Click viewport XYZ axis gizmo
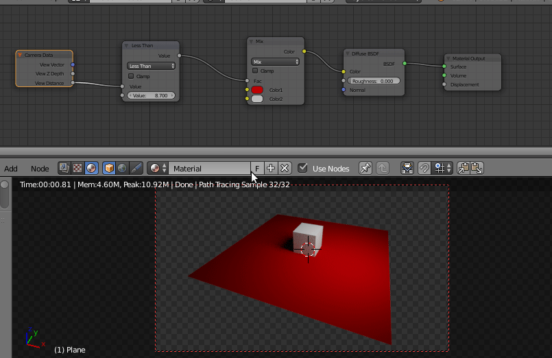 (x=34, y=337)
